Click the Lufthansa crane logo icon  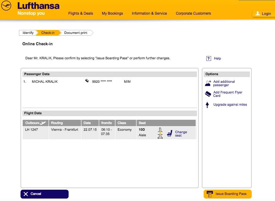point(6,5)
